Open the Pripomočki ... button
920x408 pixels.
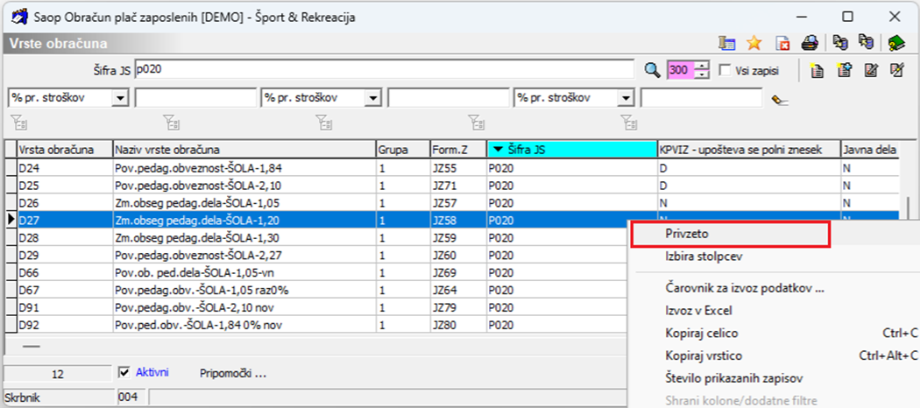pos(233,373)
